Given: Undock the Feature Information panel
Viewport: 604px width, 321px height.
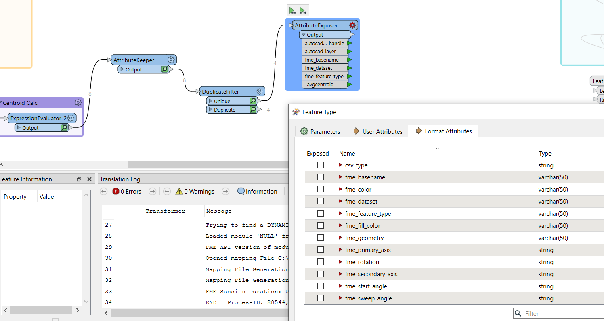Looking at the screenshot, I should point(79,179).
